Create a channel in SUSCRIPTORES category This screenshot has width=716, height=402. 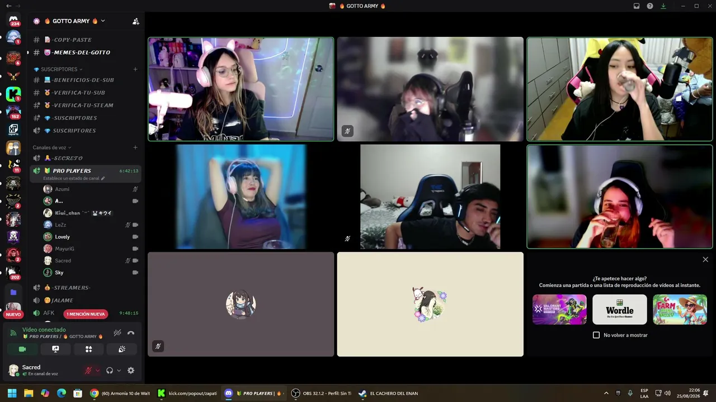pos(135,69)
